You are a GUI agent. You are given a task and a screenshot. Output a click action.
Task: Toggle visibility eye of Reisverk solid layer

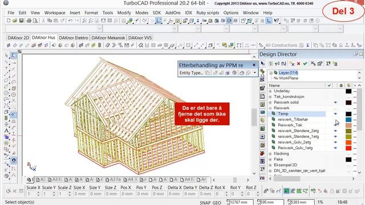pos(335,102)
